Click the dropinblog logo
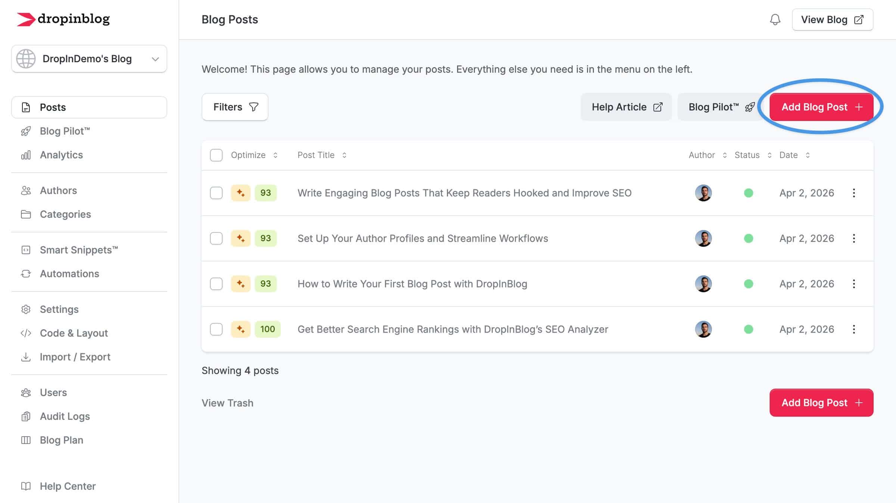896x503 pixels. click(x=63, y=19)
